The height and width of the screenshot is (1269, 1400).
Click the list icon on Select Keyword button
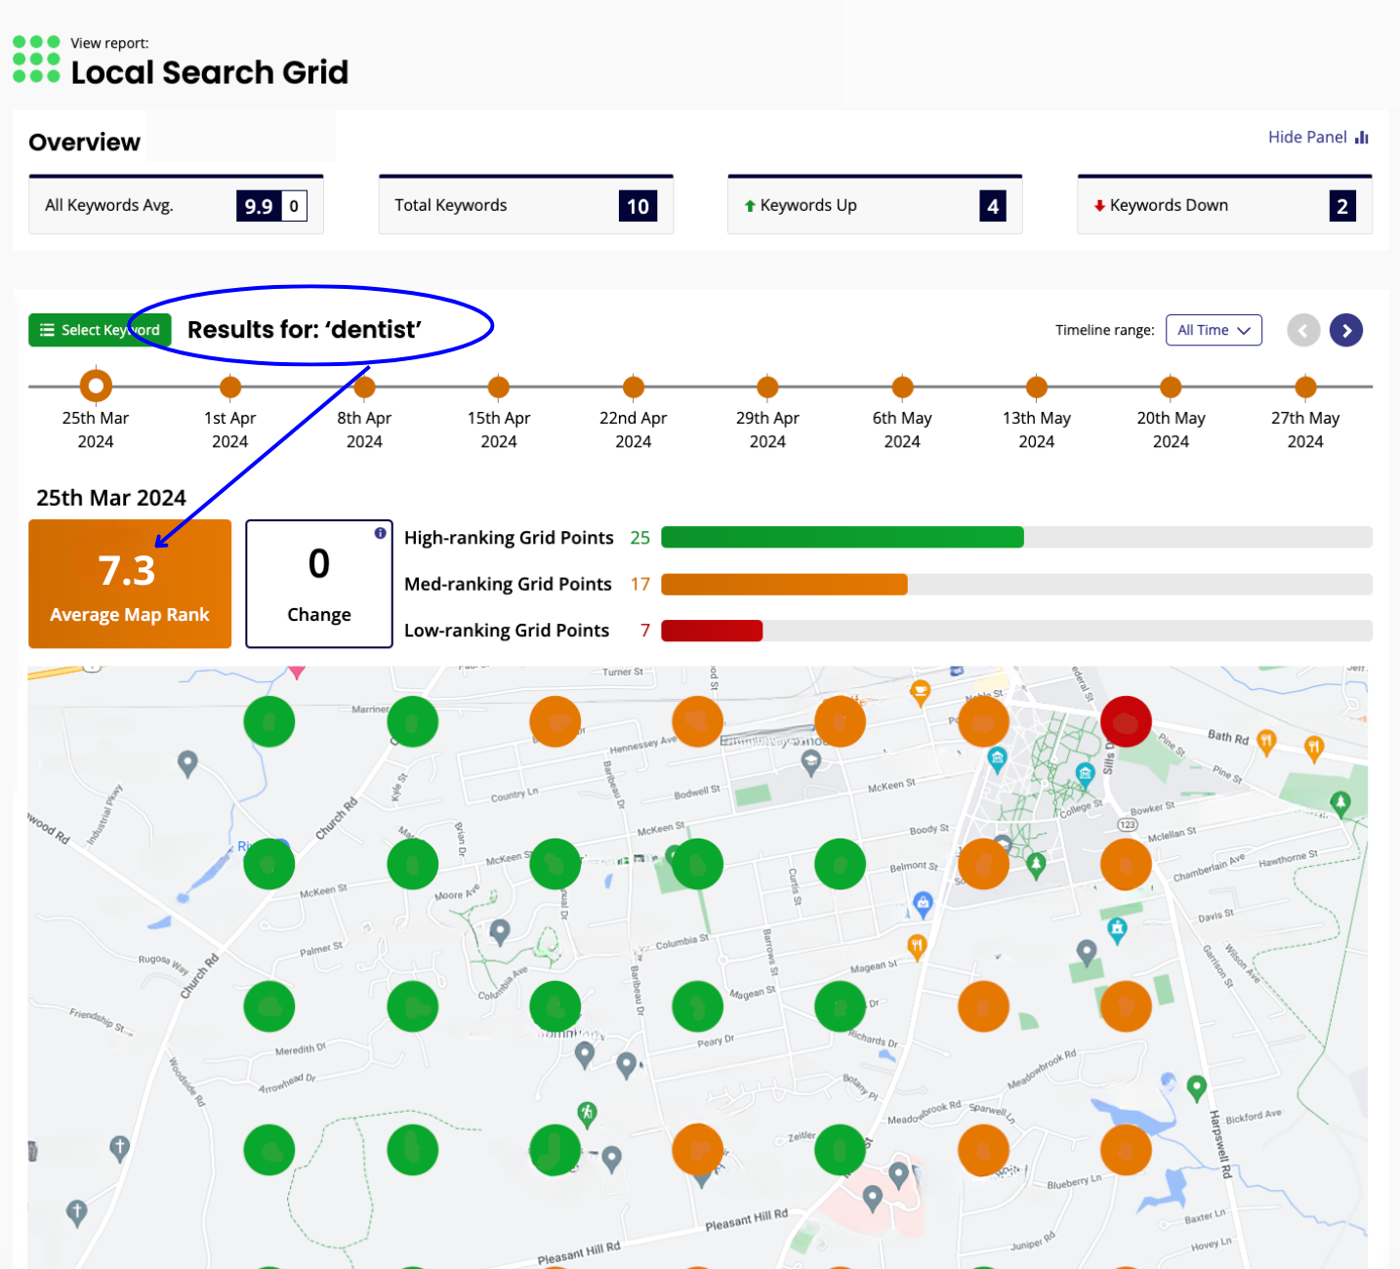pyautogui.click(x=47, y=330)
